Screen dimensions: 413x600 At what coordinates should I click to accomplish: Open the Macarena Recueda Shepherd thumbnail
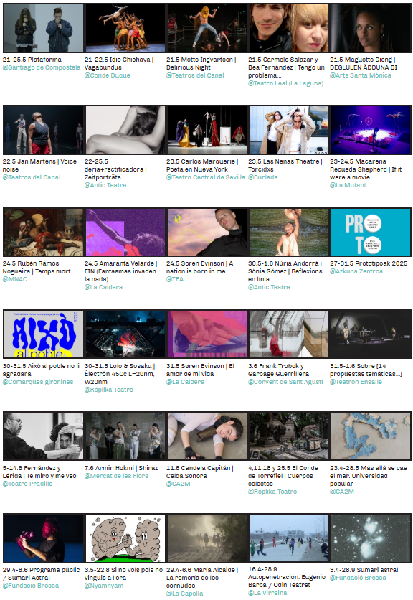pos(371,130)
